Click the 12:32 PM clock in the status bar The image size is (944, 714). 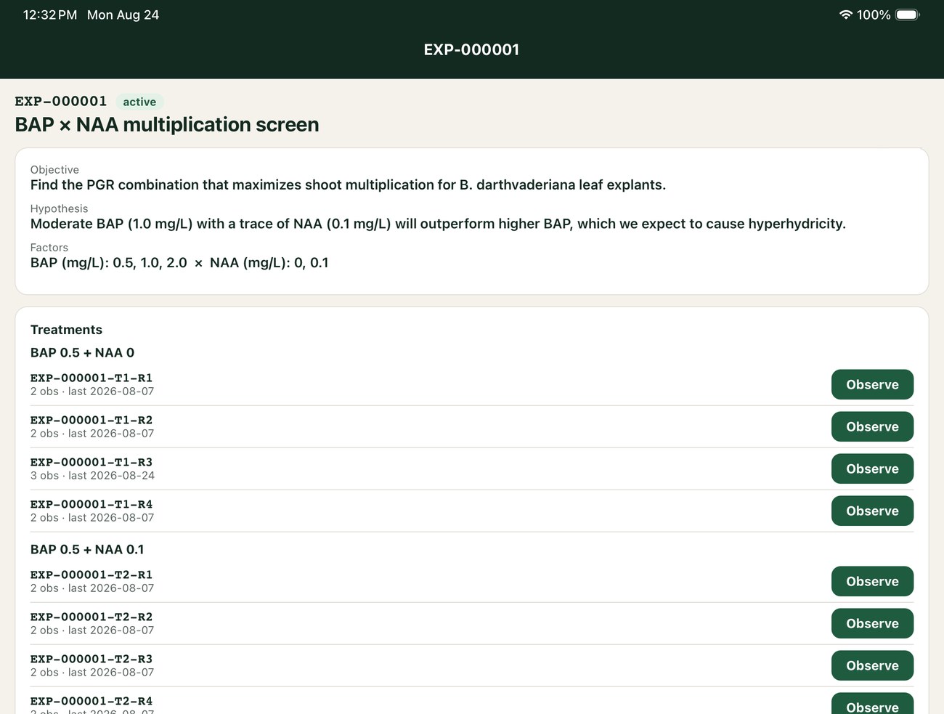tap(50, 15)
